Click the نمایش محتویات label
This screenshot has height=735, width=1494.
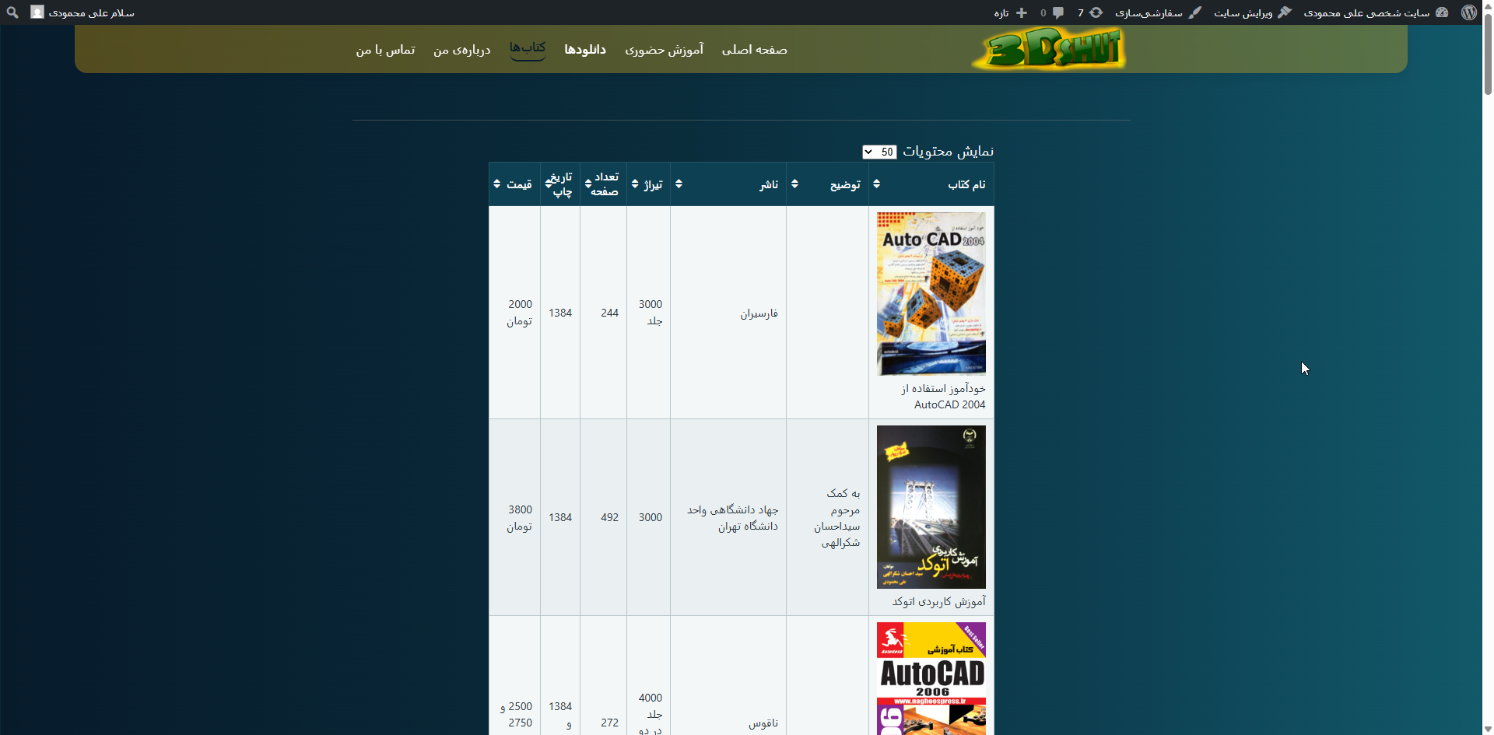pos(948,152)
